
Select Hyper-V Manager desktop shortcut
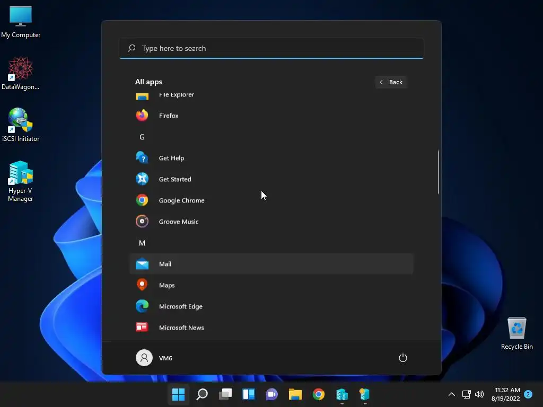(21, 181)
